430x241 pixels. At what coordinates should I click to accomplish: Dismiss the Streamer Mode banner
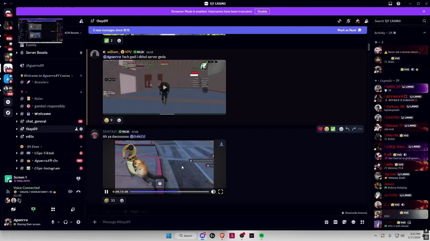424,11
